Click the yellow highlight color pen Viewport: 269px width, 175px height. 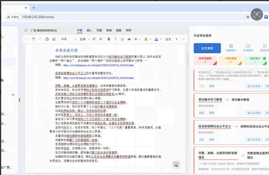(x=146, y=39)
